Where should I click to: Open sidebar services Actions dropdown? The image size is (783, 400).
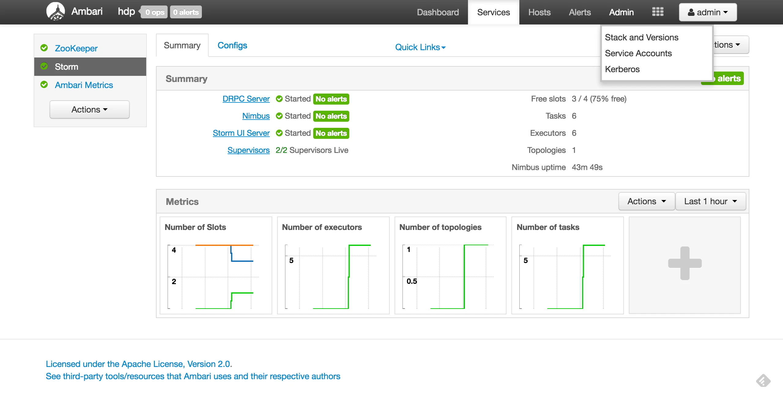tap(90, 109)
